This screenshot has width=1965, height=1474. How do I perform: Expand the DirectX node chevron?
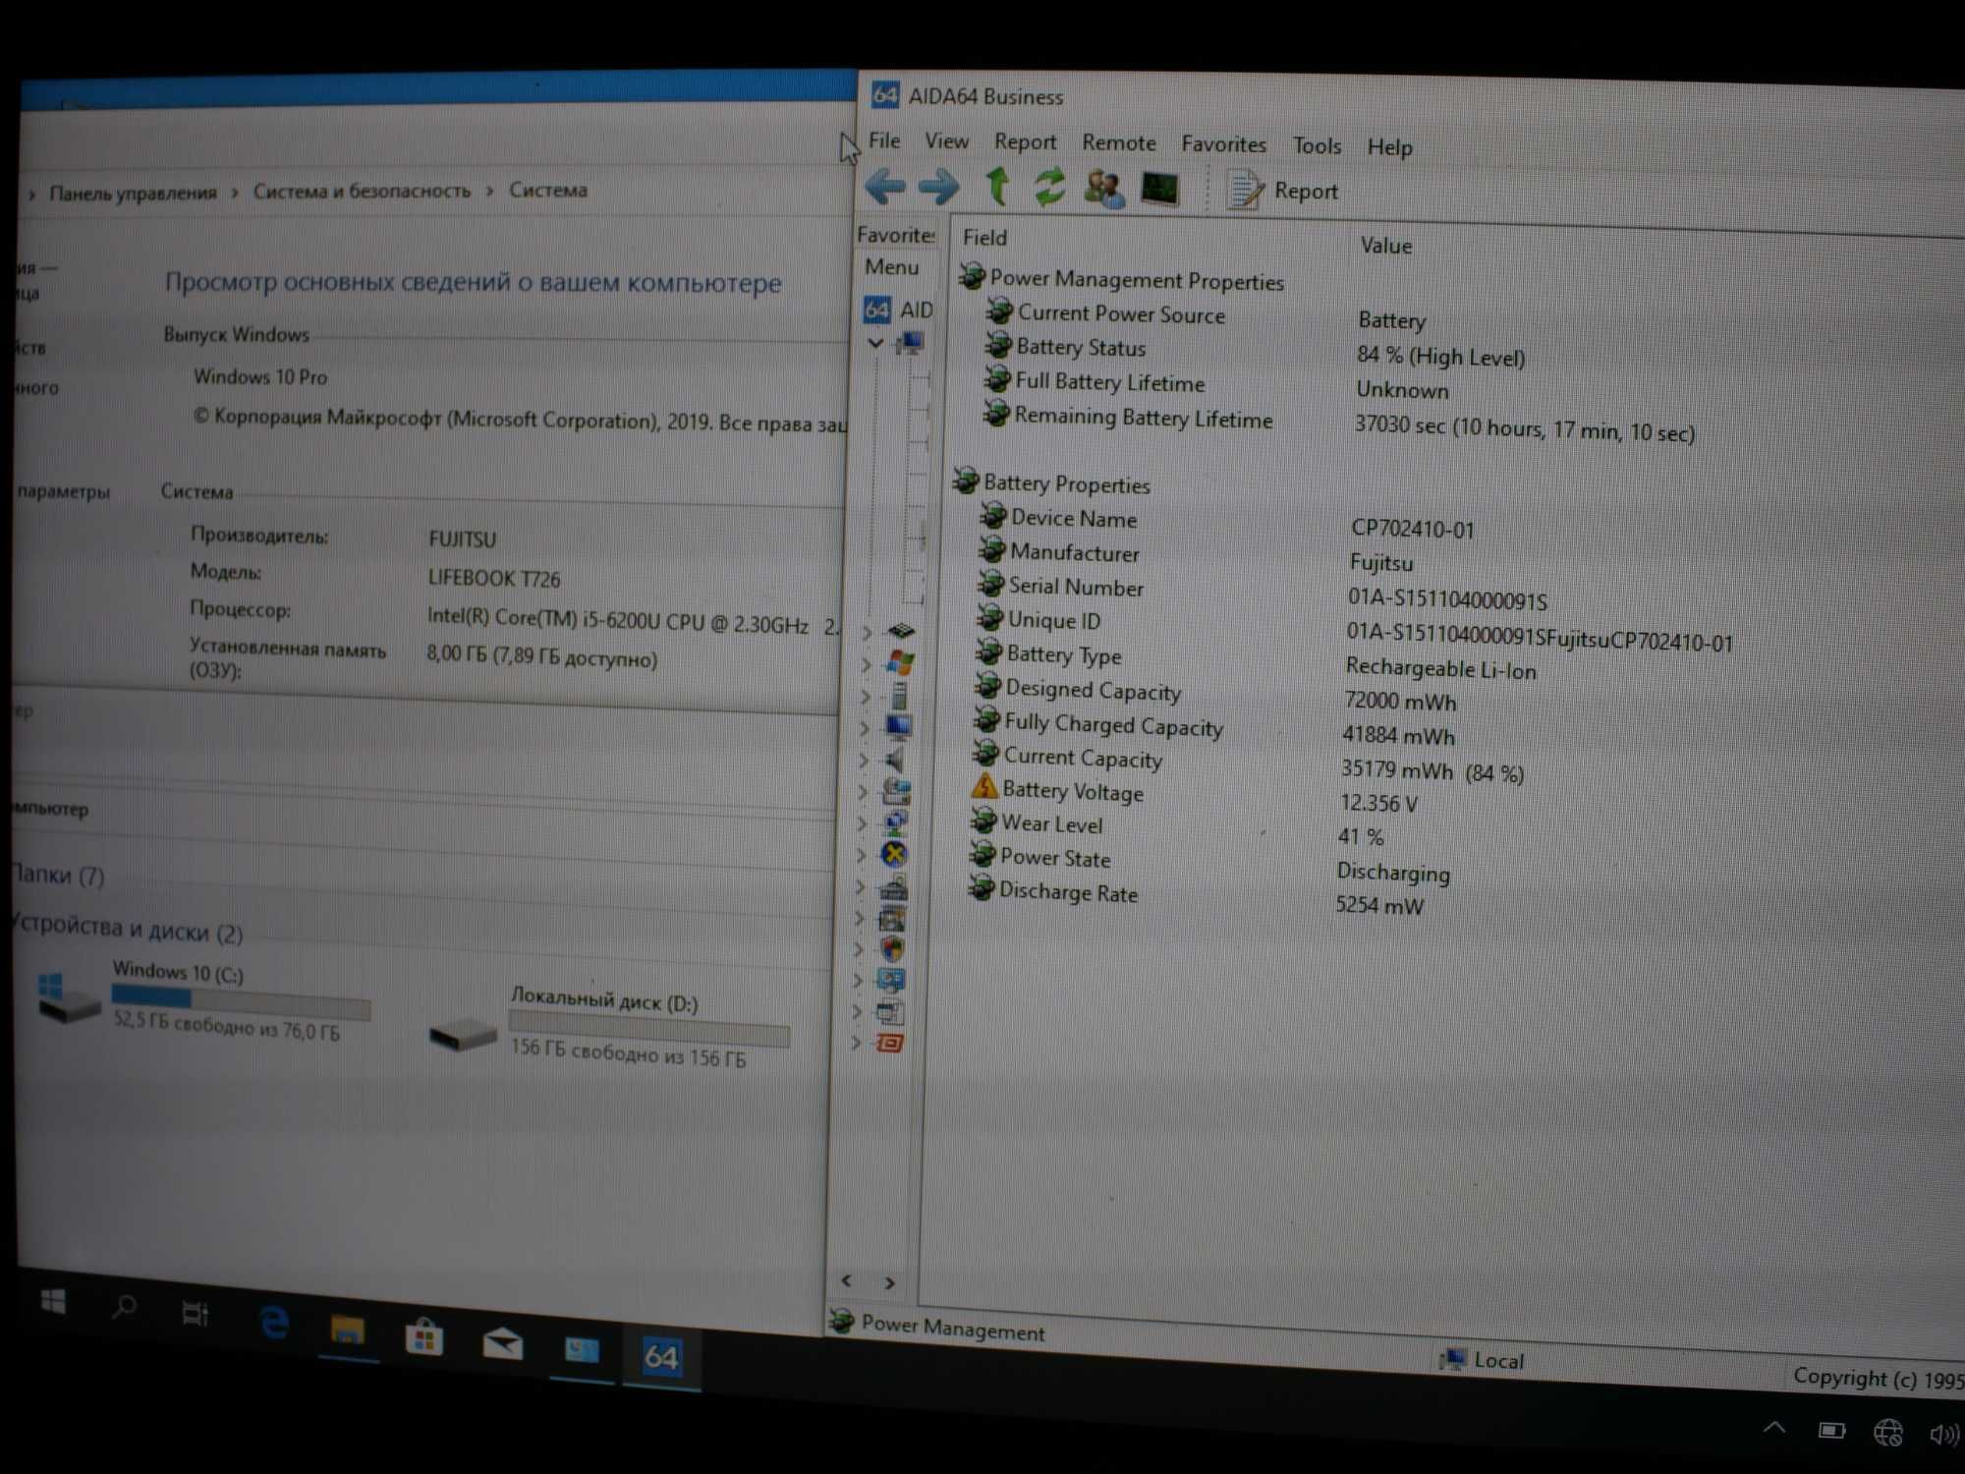coord(862,855)
